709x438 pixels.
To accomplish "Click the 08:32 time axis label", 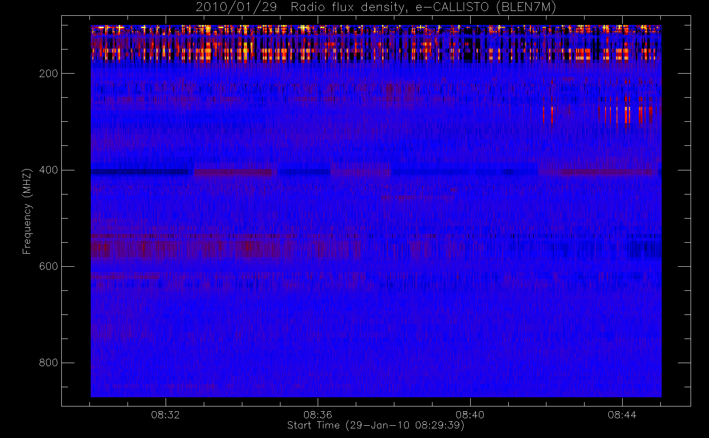I will tap(165, 415).
